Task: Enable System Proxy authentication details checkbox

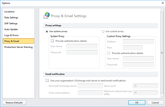Action: click(52, 41)
